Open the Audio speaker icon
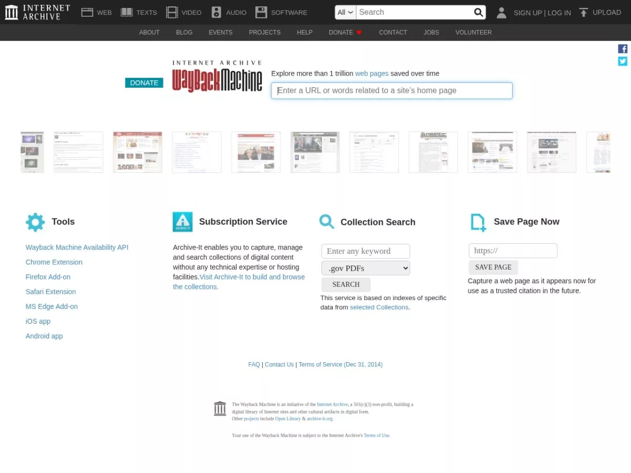 tap(216, 12)
